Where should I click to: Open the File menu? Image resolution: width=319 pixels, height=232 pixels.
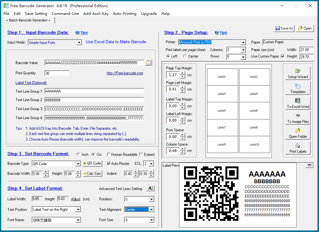tap(6, 14)
